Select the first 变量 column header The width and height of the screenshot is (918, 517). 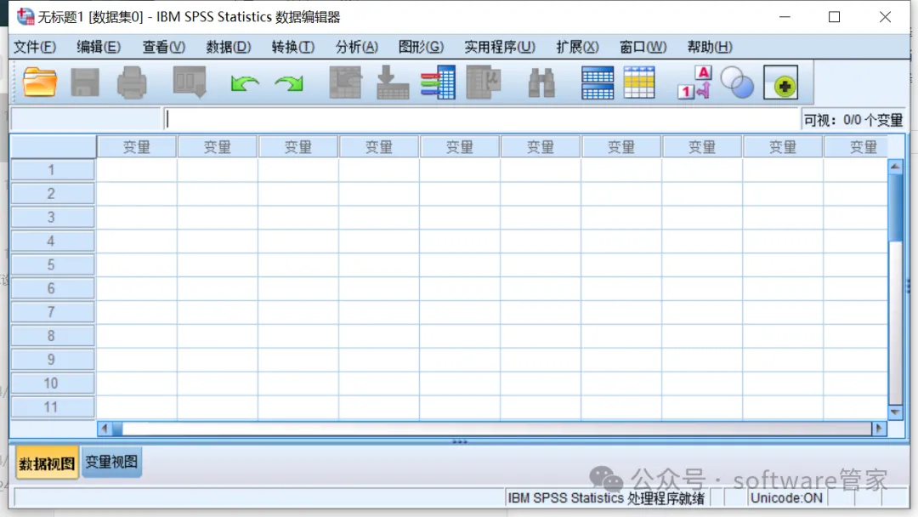tap(136, 147)
